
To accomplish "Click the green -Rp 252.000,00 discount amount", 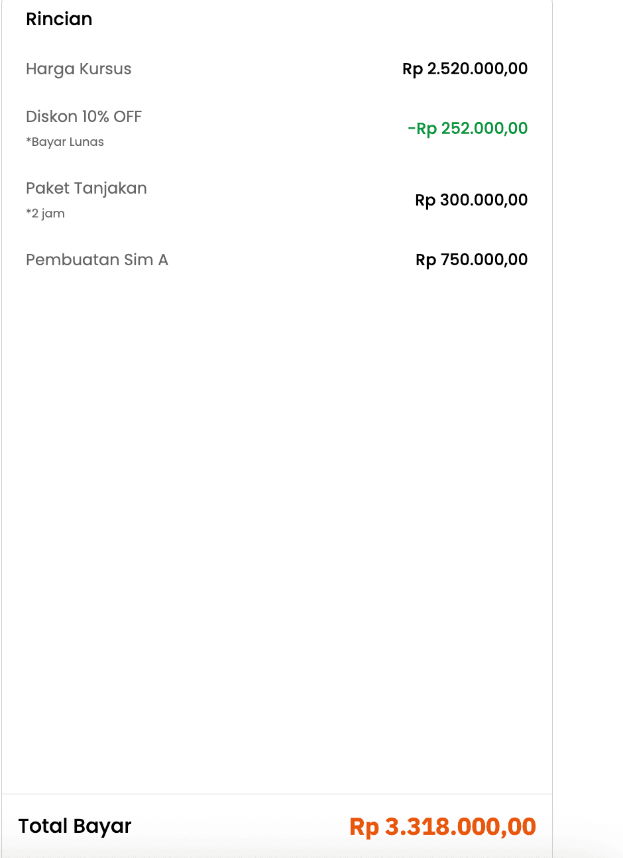I will click(x=467, y=129).
